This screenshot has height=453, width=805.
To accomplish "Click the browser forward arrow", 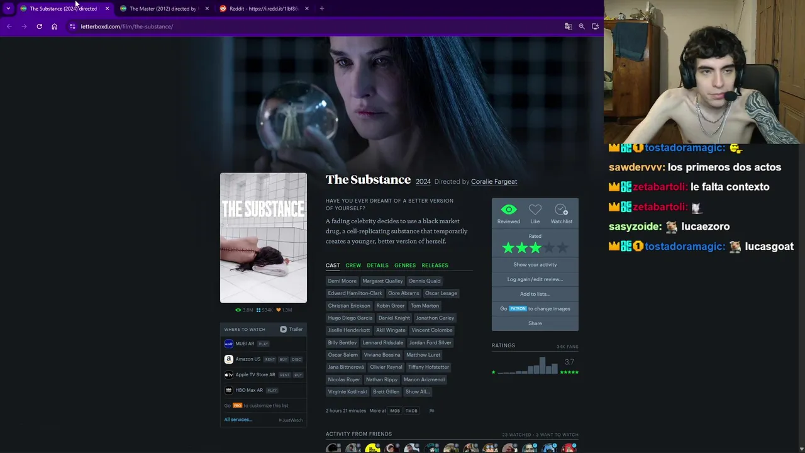I will point(24,26).
